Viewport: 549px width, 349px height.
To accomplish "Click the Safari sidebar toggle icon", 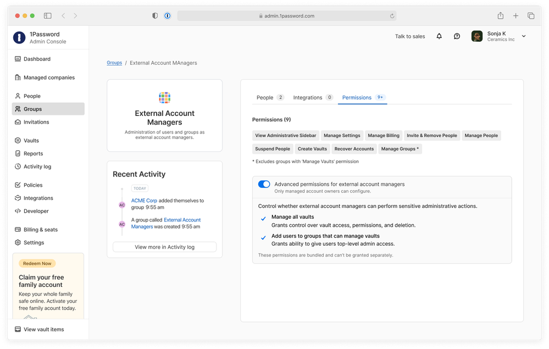I will [48, 16].
